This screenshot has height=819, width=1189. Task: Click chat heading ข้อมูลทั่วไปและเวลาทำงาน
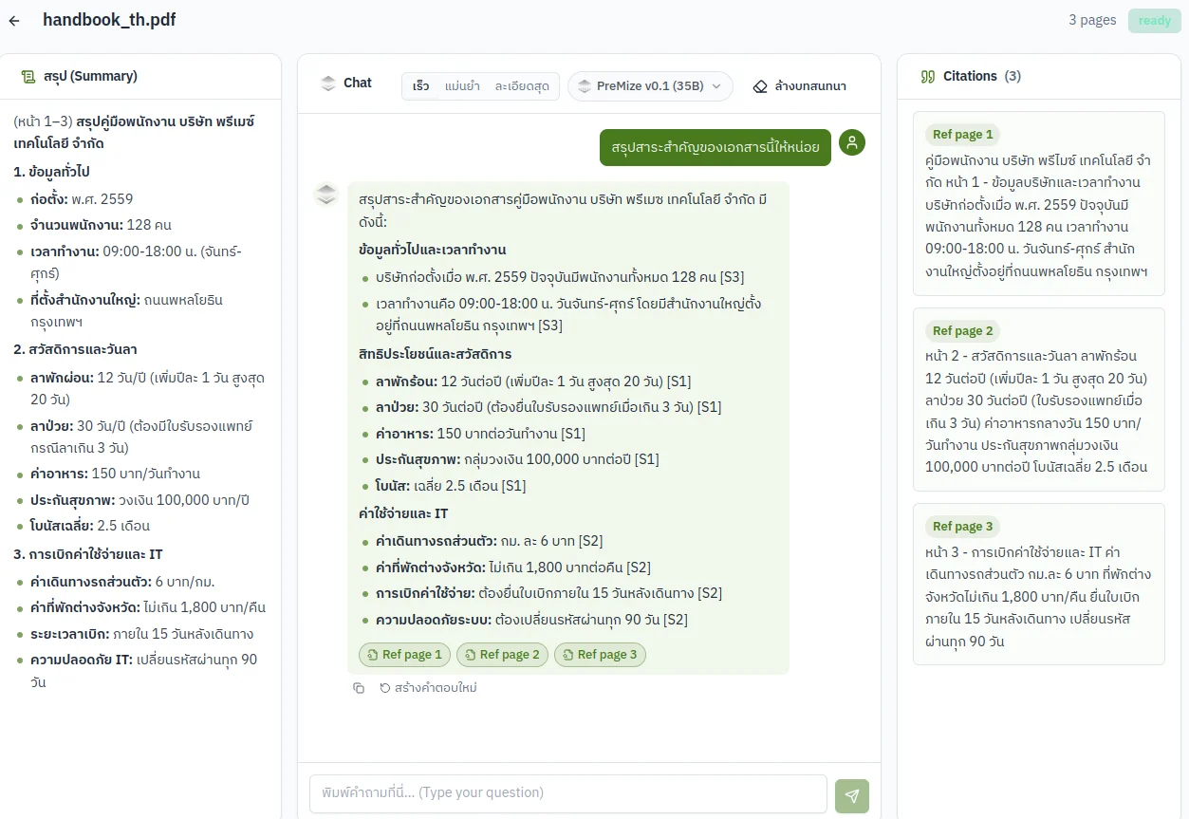433,250
